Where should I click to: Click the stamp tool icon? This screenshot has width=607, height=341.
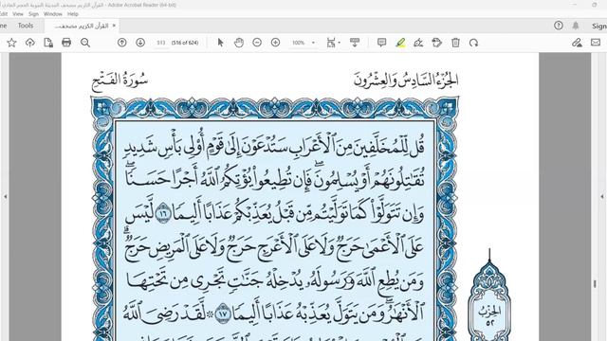pos(436,43)
